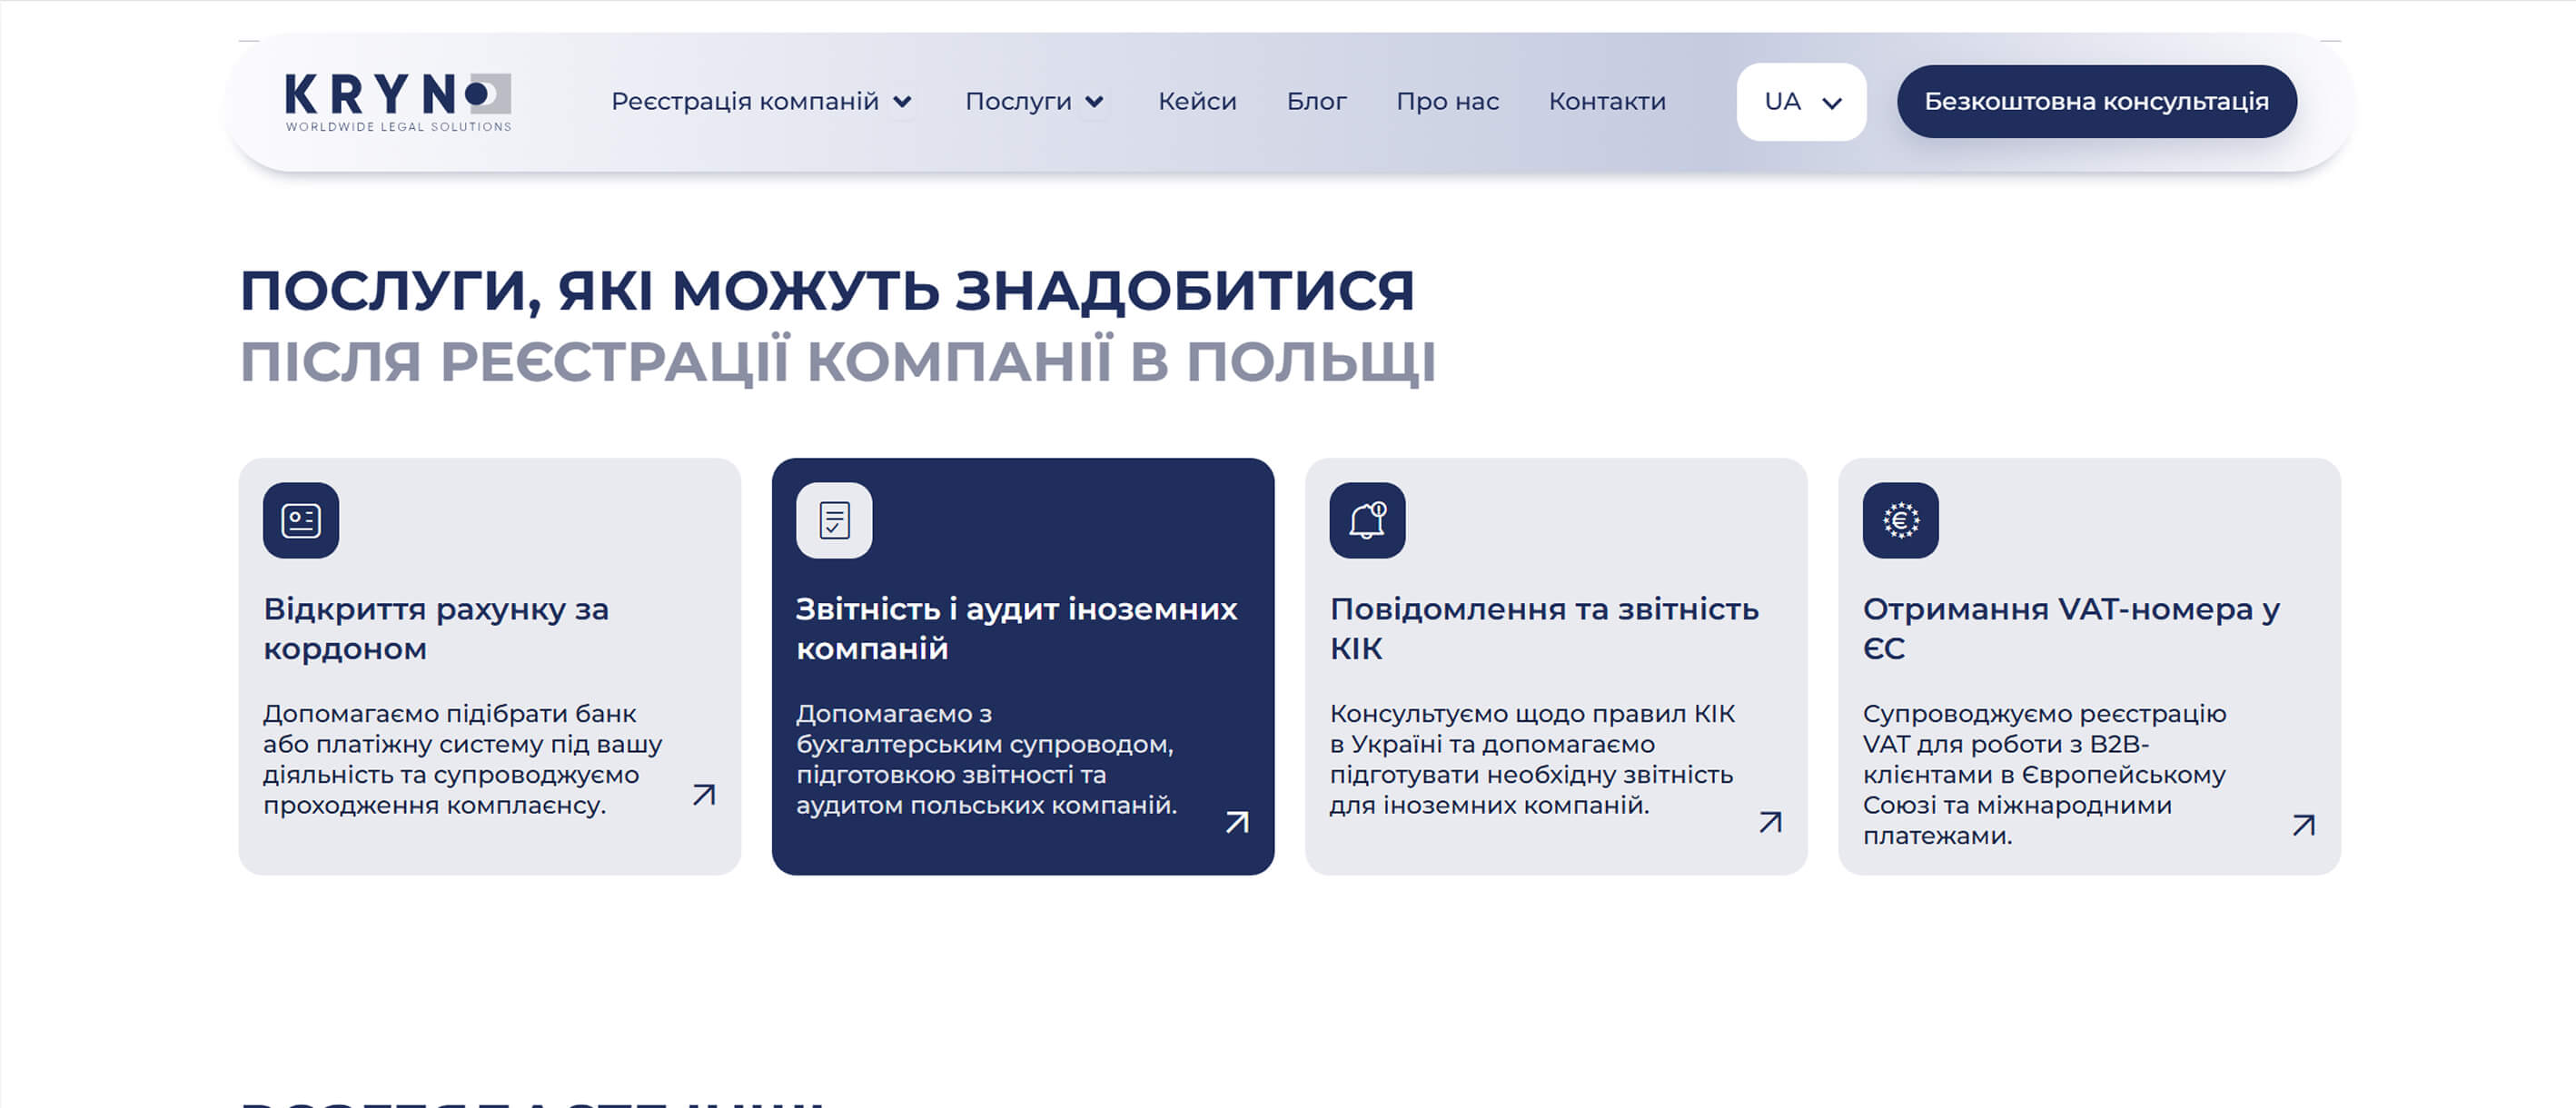
Task: Open the Кейси page
Action: click(x=1197, y=102)
